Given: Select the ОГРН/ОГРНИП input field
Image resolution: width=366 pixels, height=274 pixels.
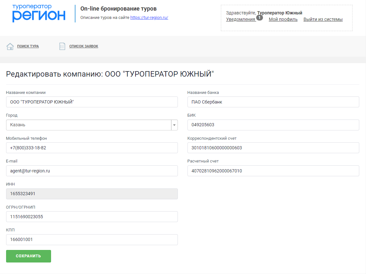Looking at the screenshot, I should (92, 217).
